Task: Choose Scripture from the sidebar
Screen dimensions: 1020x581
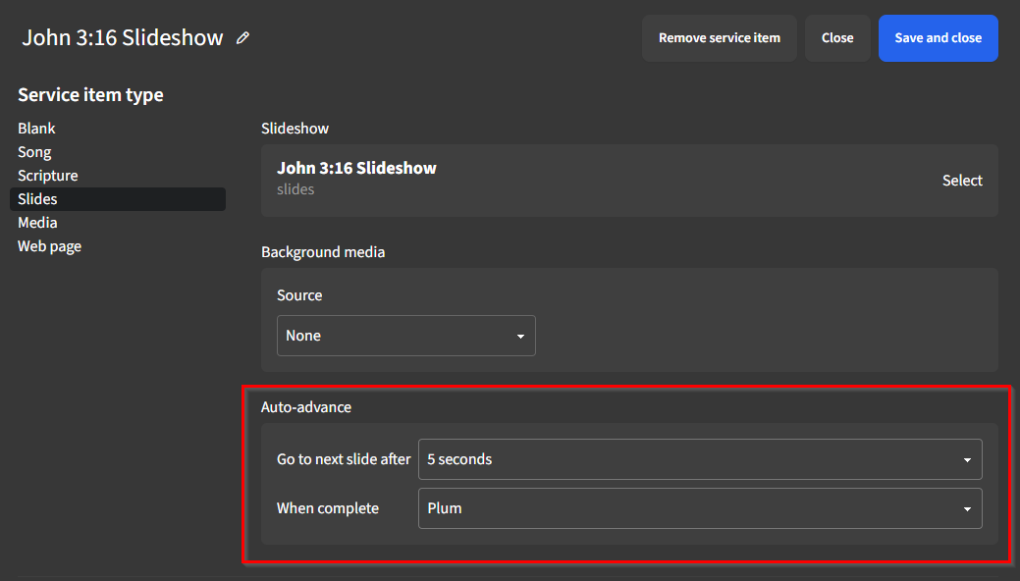Action: [48, 175]
